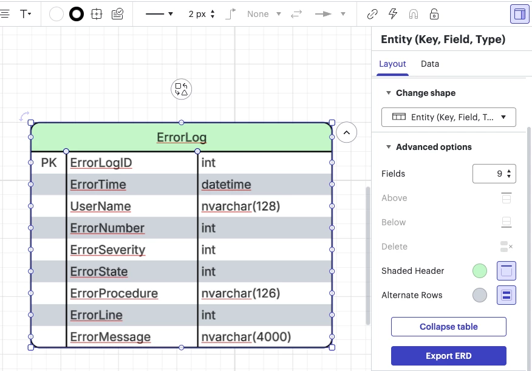This screenshot has width=532, height=371.
Task: Pick the gray Alternate Rows color
Action: (479, 295)
